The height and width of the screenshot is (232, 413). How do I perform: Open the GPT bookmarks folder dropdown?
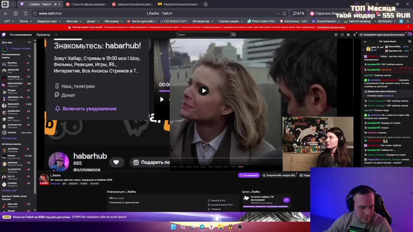[9, 21]
